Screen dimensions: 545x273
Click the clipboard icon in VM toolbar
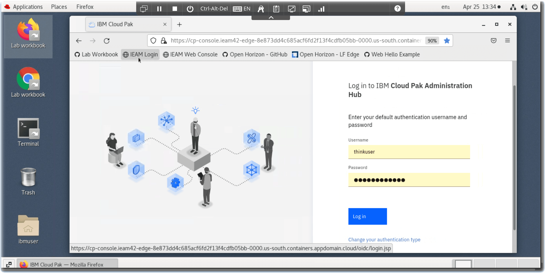tap(276, 9)
